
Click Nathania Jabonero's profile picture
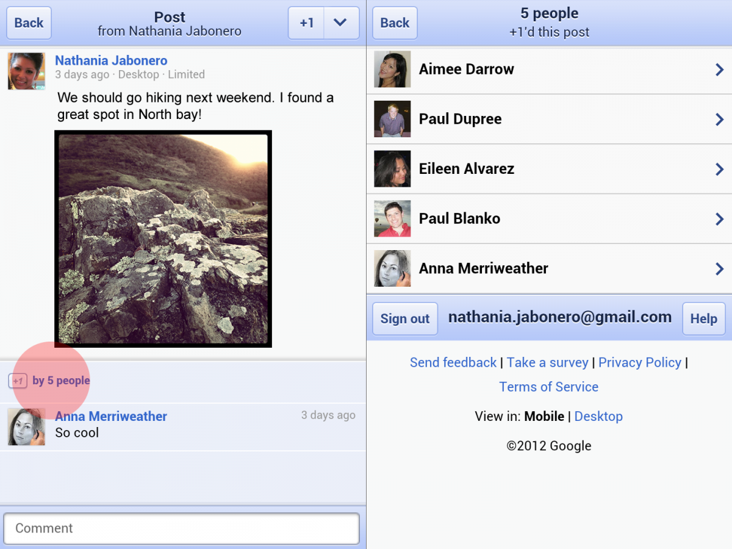26,71
